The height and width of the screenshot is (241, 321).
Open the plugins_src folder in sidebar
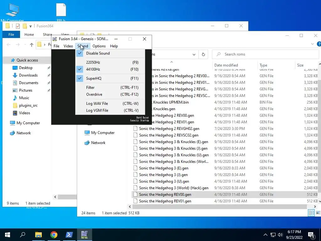[28, 105]
